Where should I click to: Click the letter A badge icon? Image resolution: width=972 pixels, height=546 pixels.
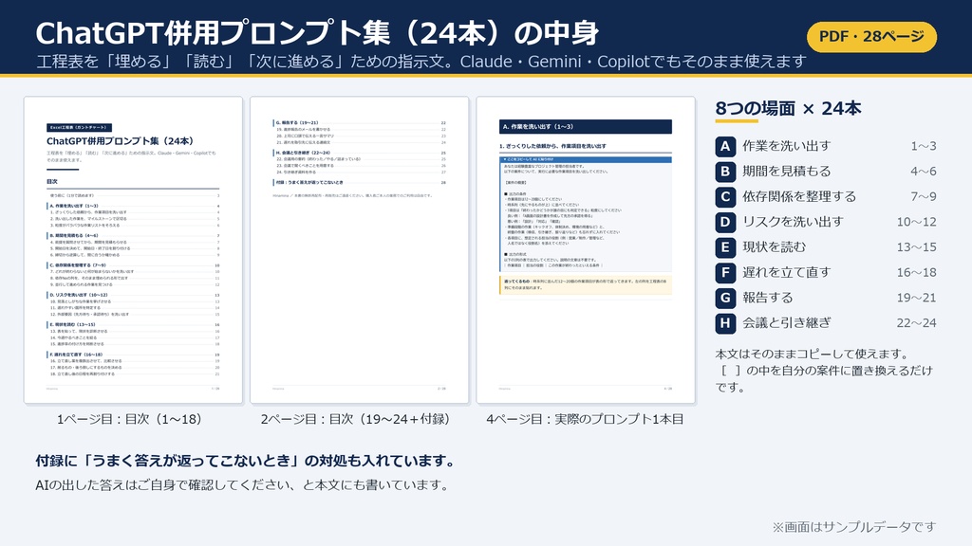pos(725,147)
